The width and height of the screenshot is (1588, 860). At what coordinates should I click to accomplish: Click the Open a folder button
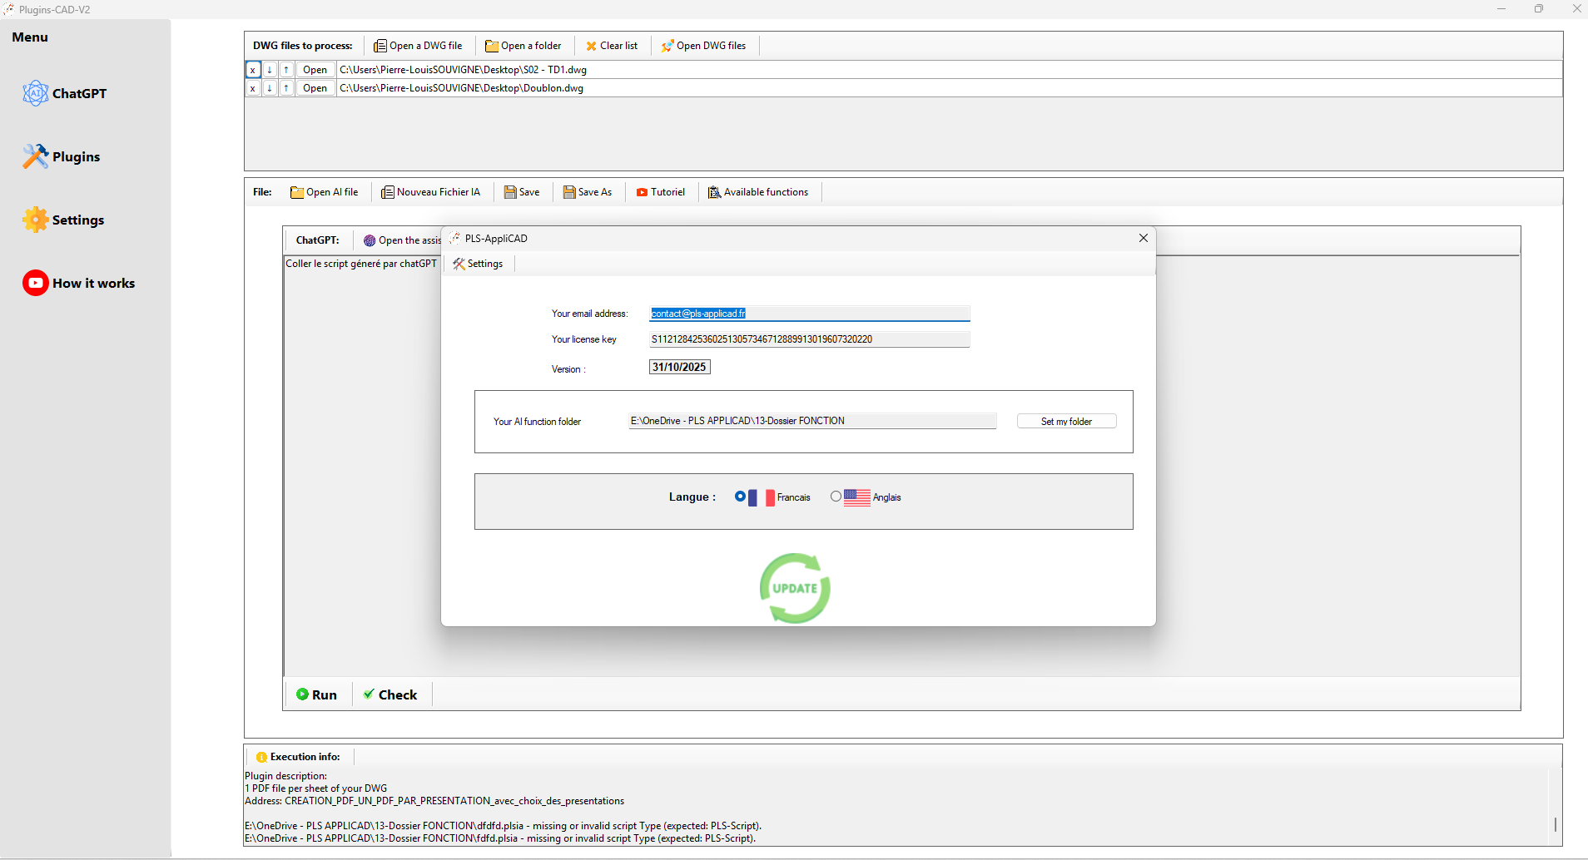(524, 46)
